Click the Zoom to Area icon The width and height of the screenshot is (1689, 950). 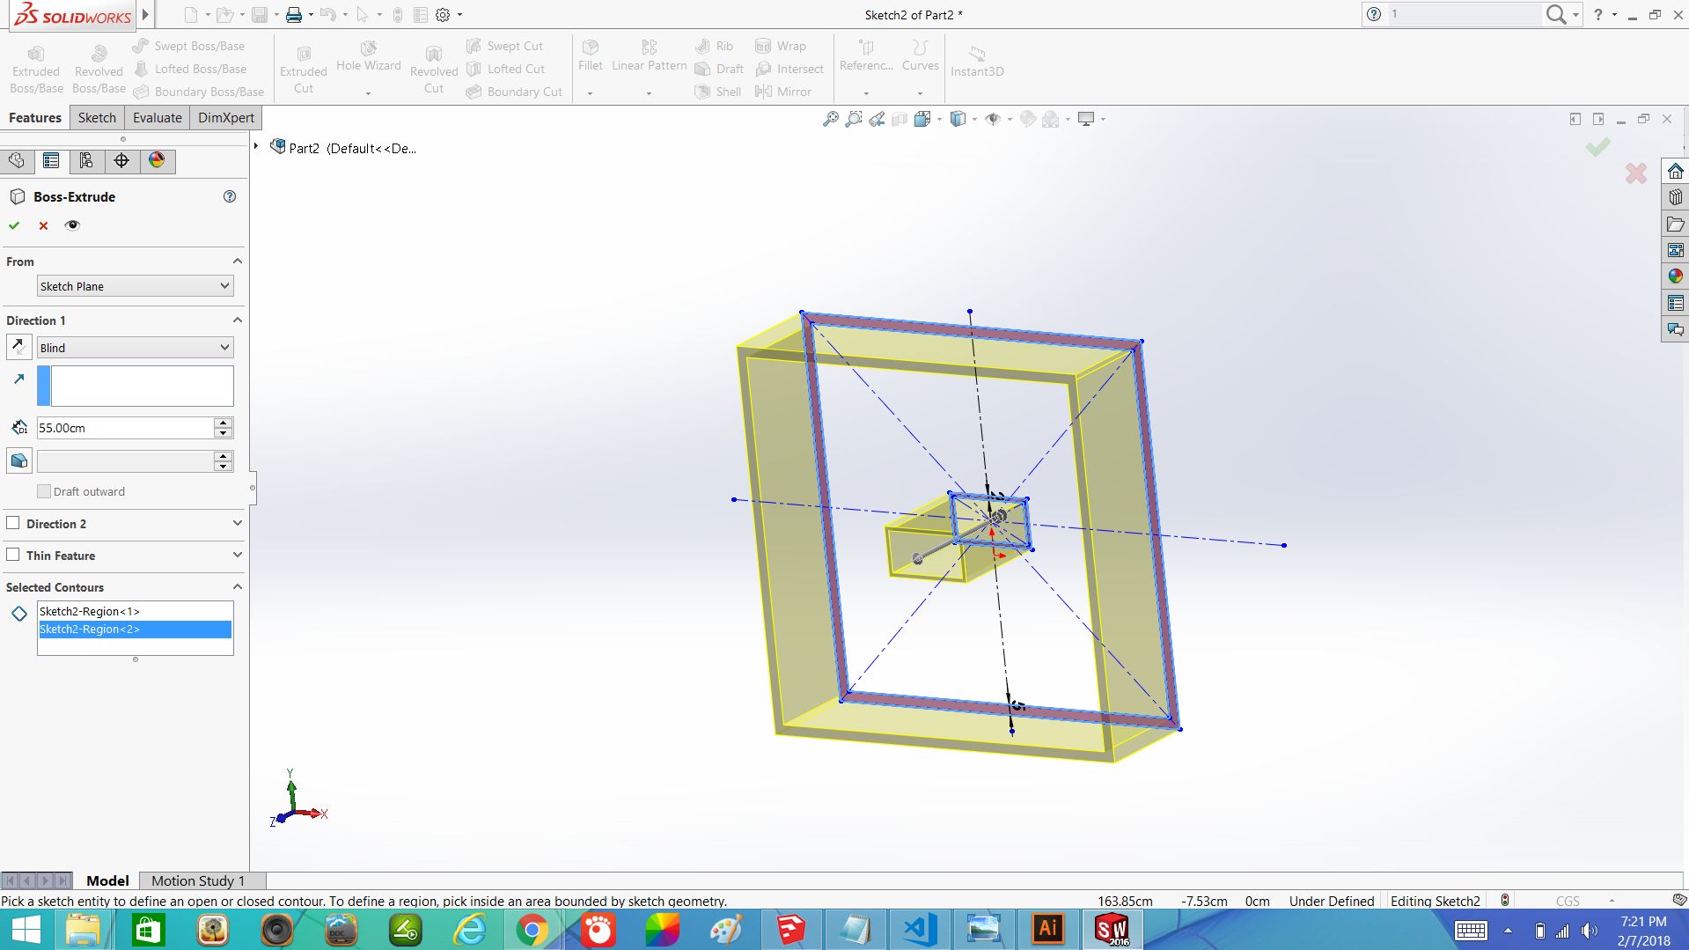click(x=853, y=119)
